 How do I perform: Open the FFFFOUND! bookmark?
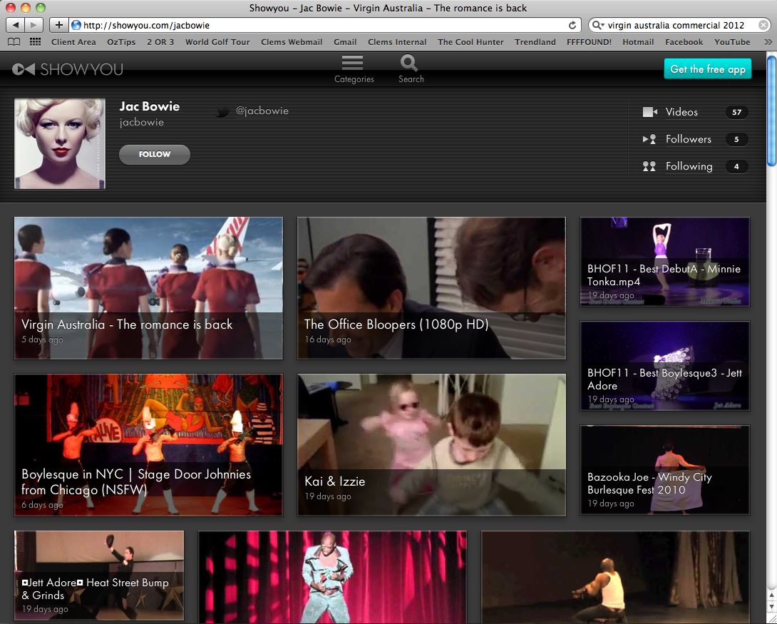click(x=590, y=42)
